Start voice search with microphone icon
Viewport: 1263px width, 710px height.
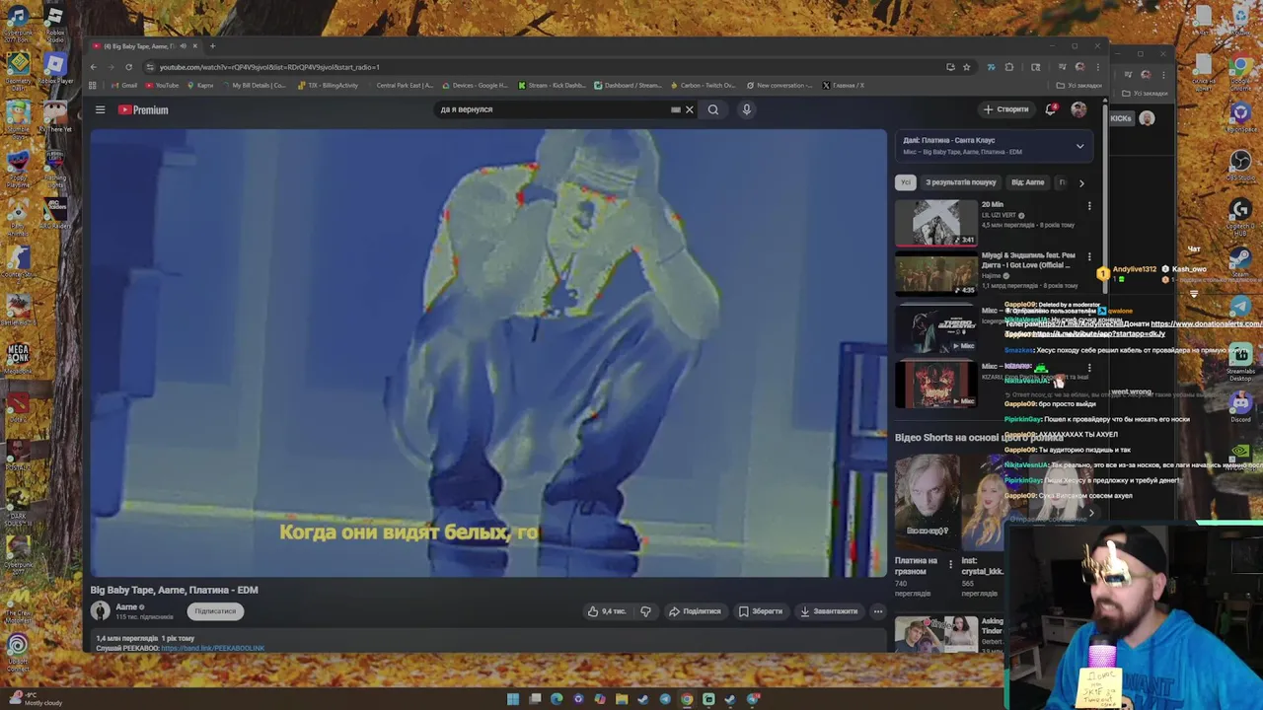click(747, 109)
